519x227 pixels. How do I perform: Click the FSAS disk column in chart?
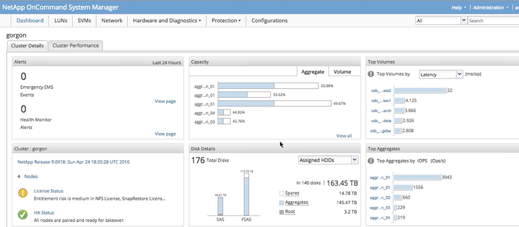(x=247, y=195)
